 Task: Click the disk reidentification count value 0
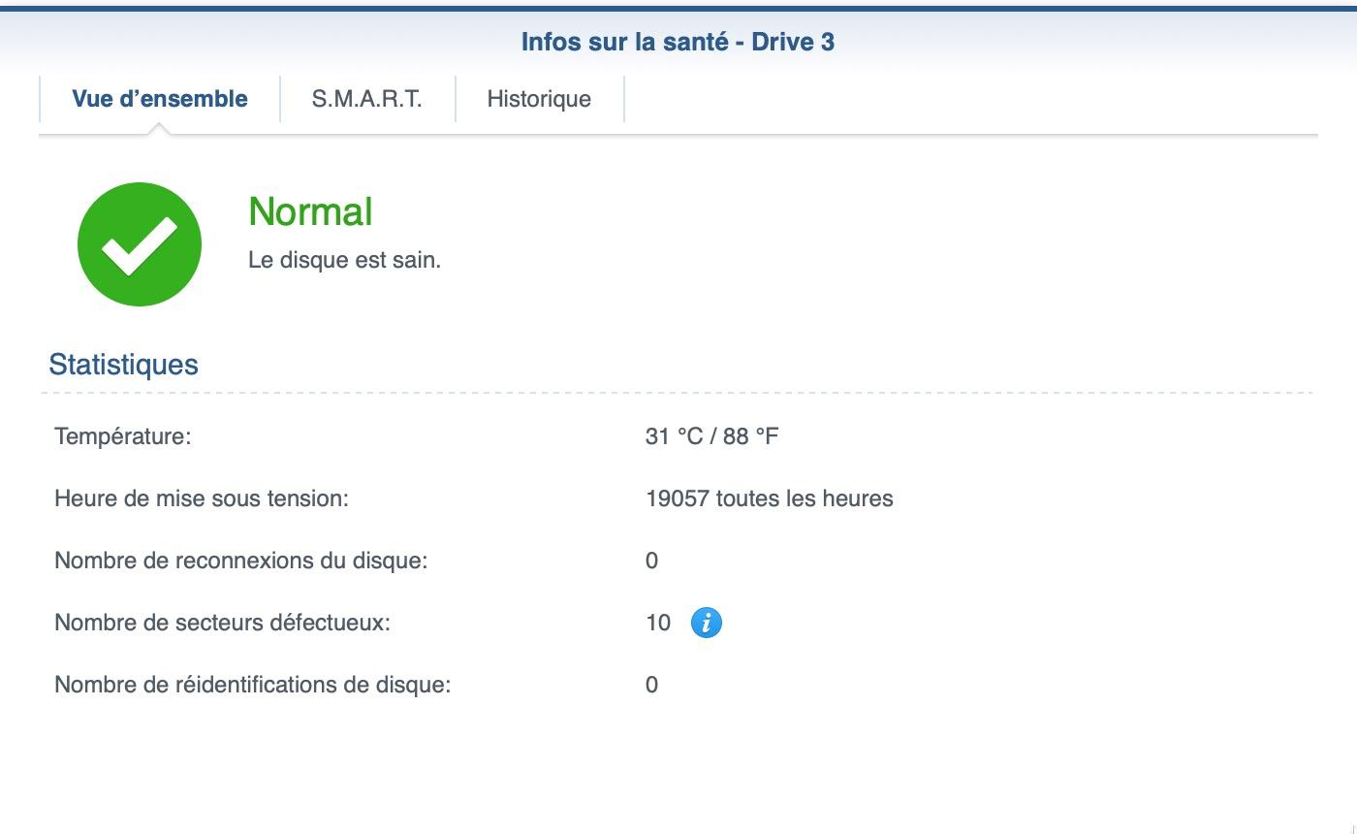[651, 685]
